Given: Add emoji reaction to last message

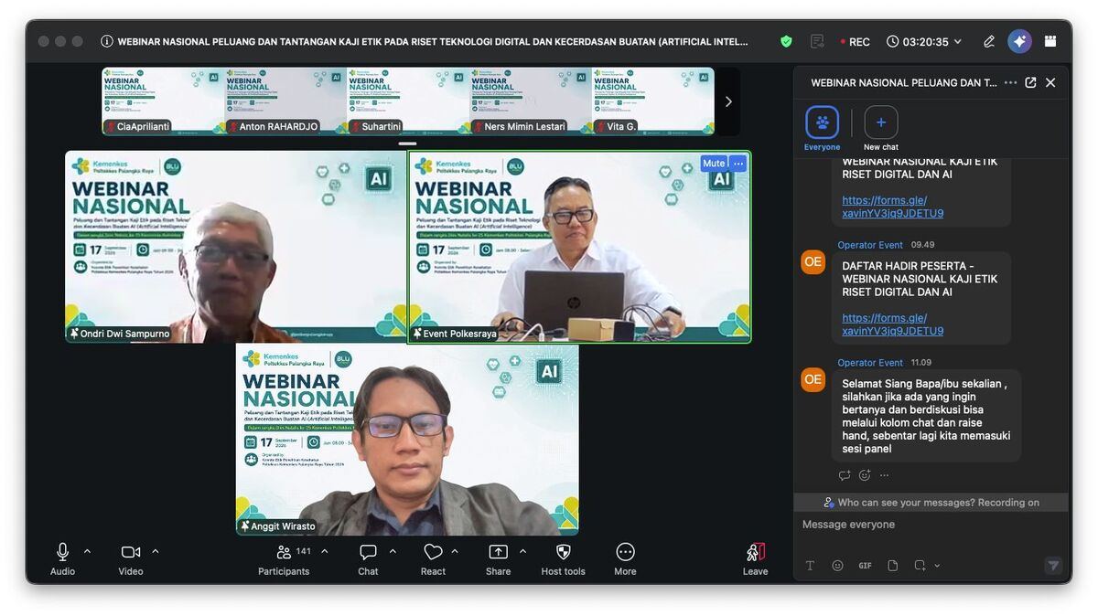Looking at the screenshot, I should [865, 475].
